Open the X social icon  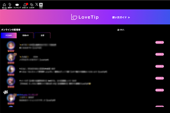pyautogui.click(x=37, y=5)
